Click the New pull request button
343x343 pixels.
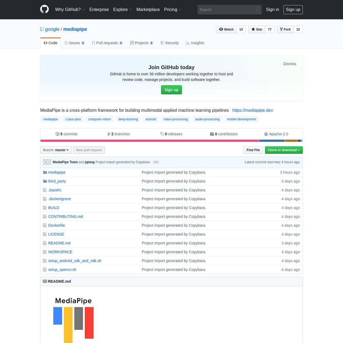click(x=89, y=150)
